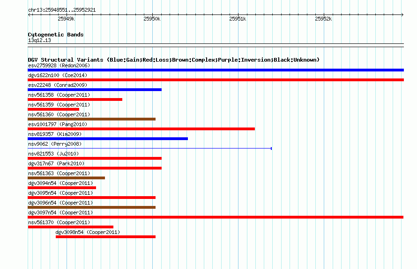
Task: Open nsv561363 (Cooper2011) label
Action: [x=59, y=173]
